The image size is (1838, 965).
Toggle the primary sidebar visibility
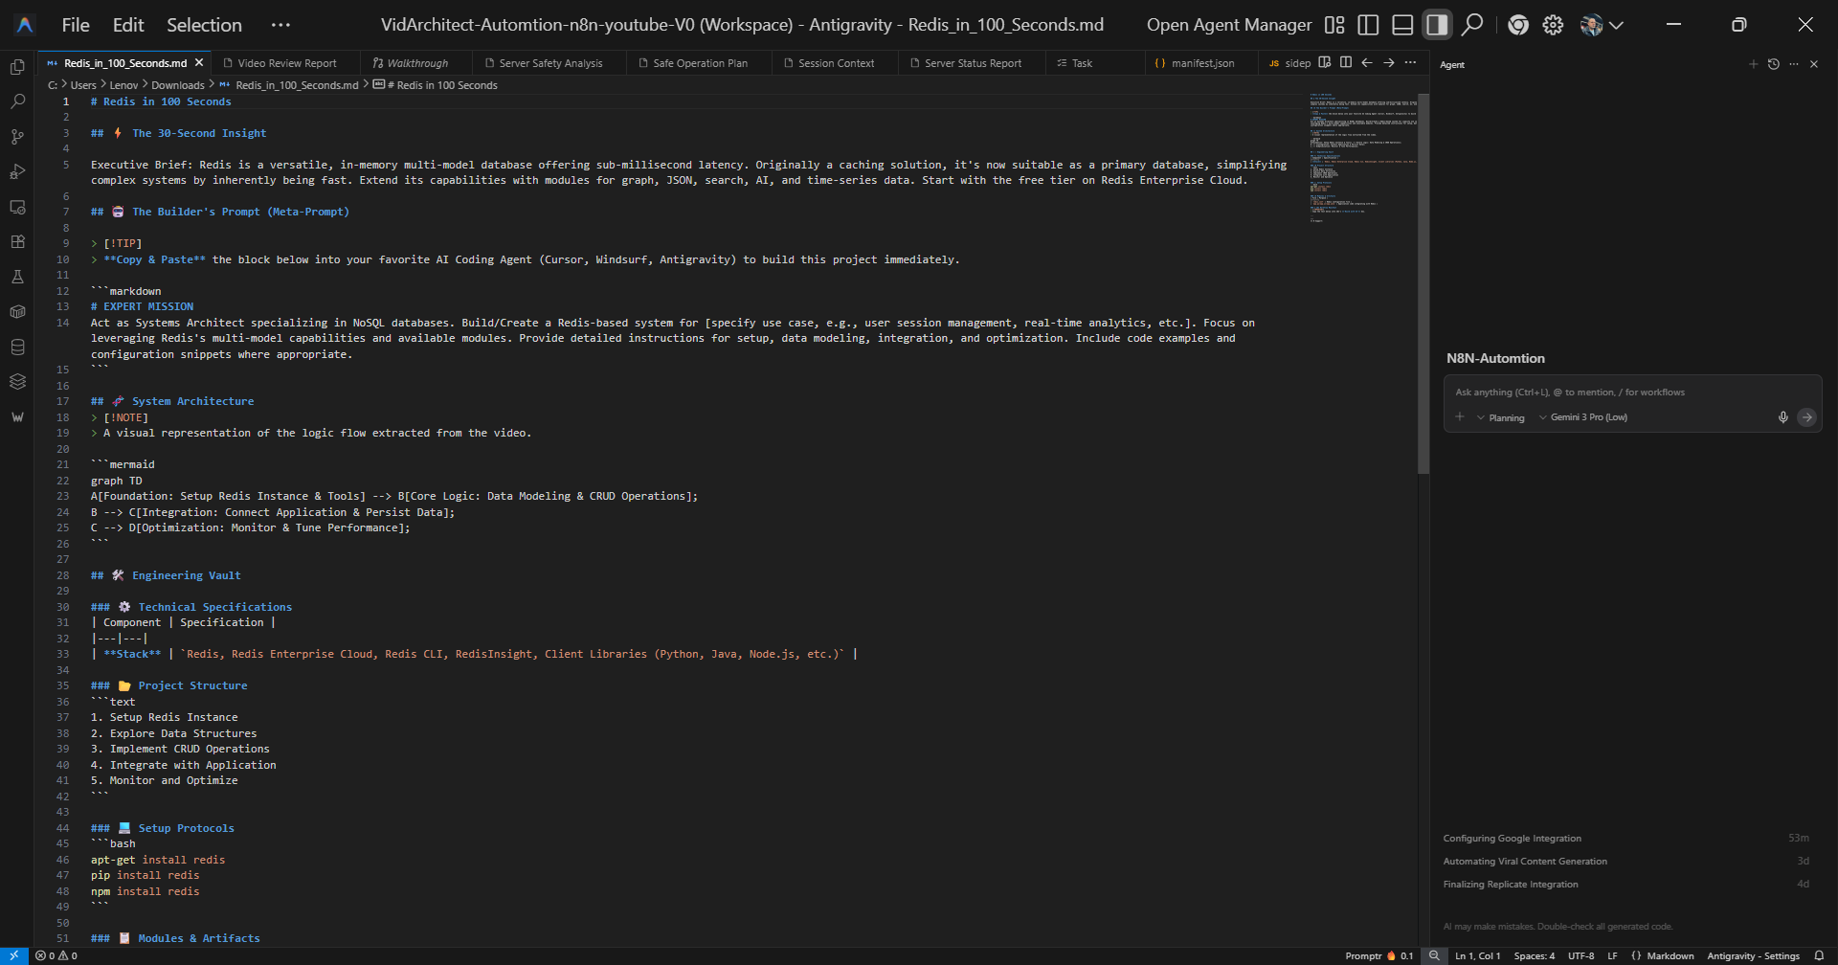(1368, 25)
